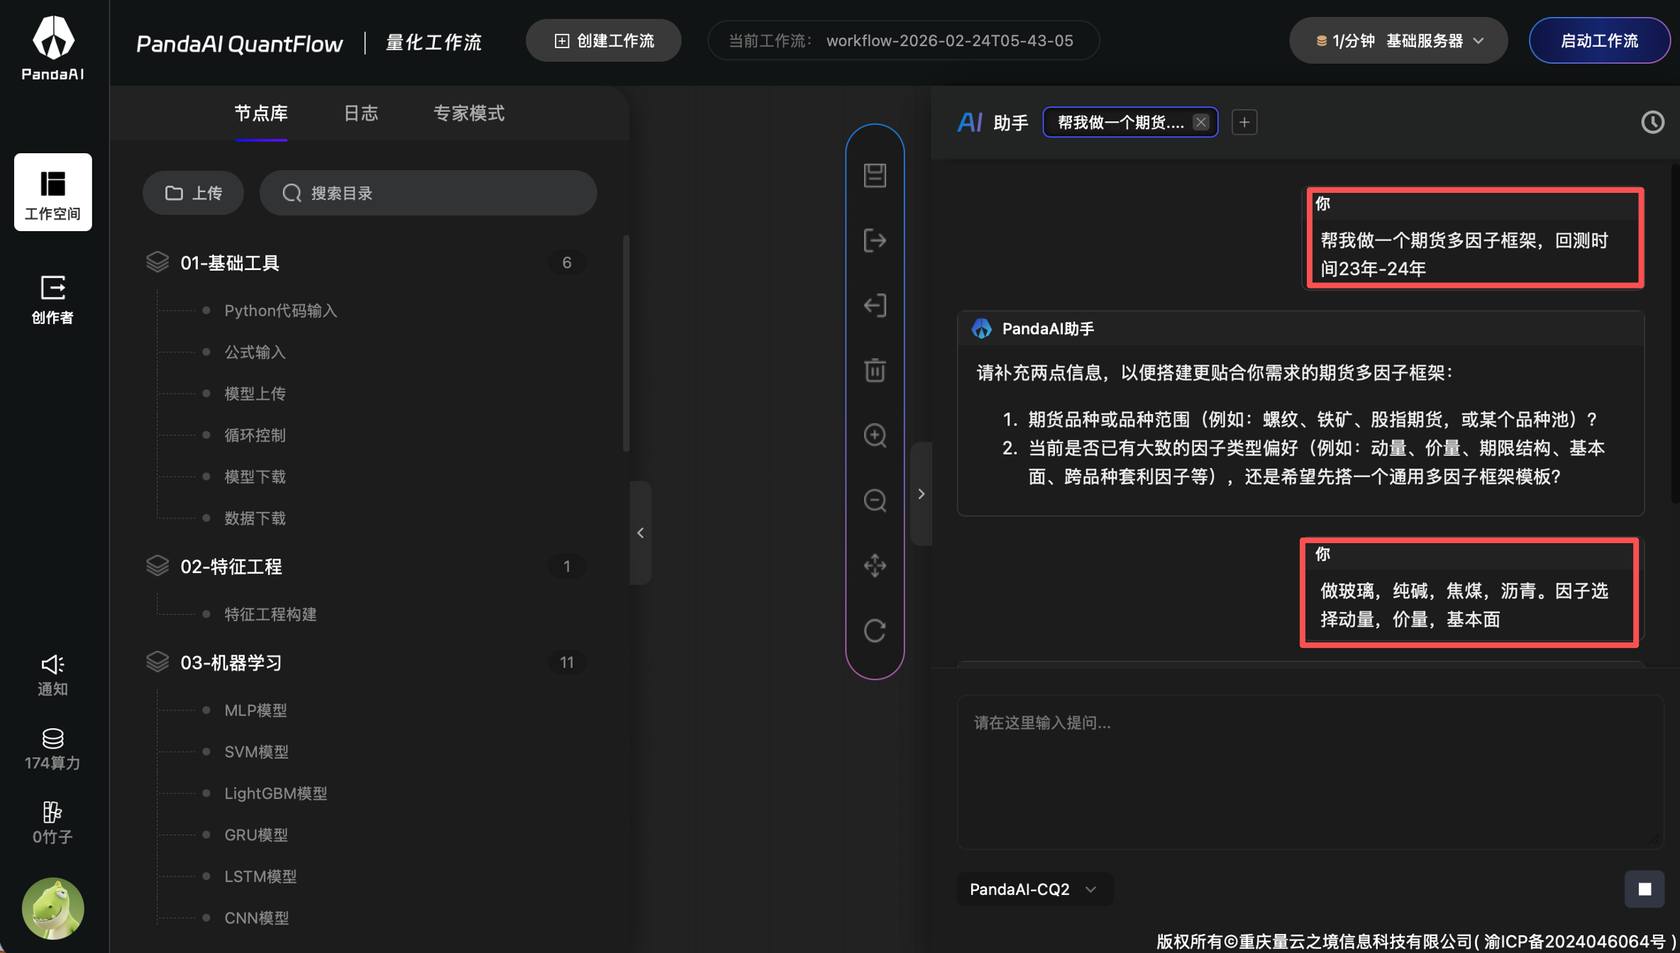Collapse the 02-特征工程 category
This screenshot has width=1680, height=953.
[366, 567]
